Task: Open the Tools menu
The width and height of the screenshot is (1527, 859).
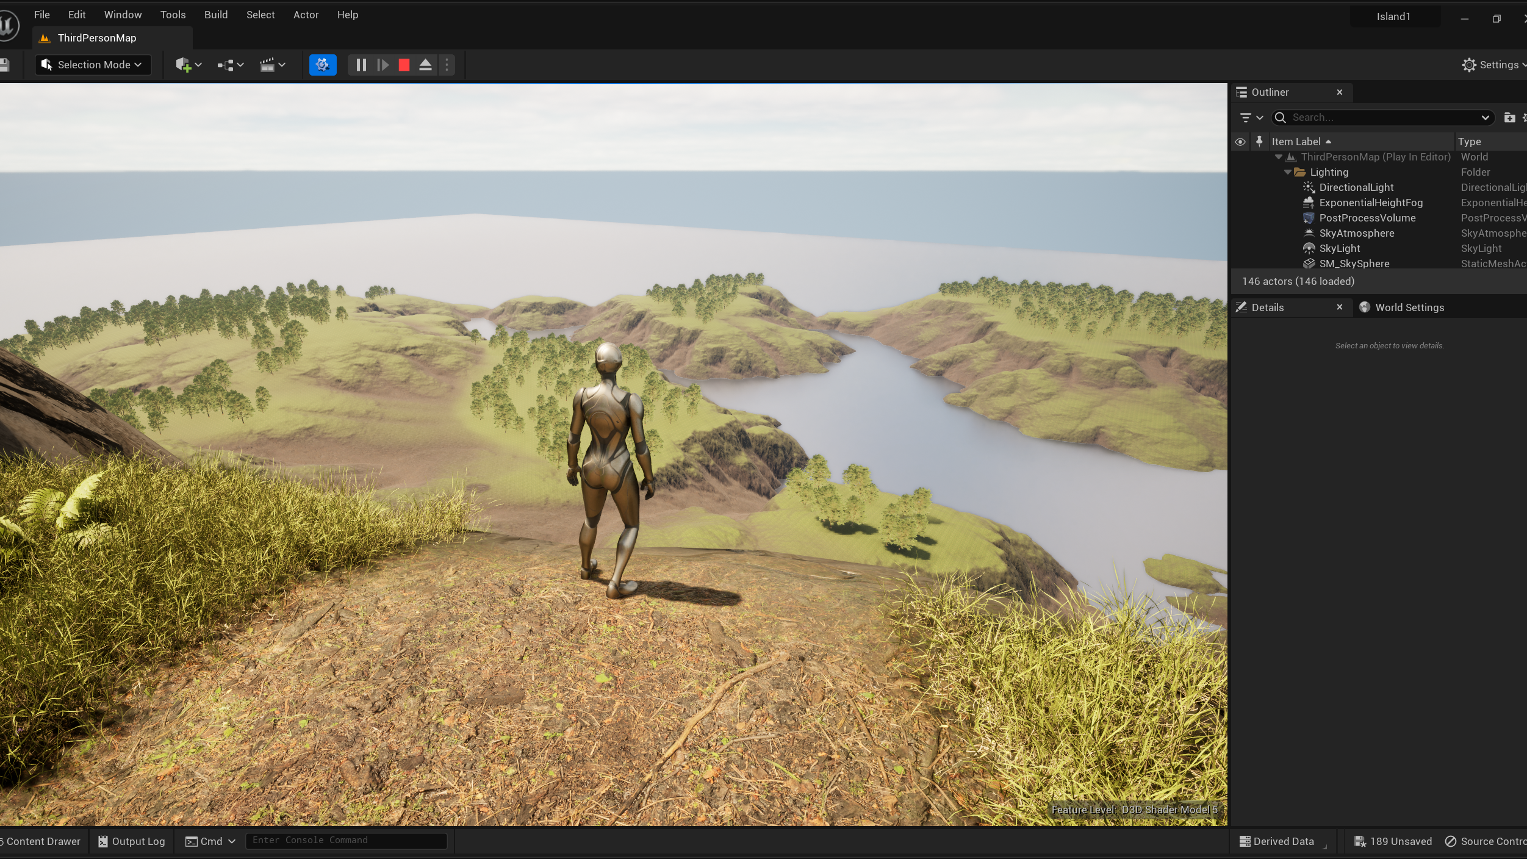Action: pyautogui.click(x=173, y=15)
